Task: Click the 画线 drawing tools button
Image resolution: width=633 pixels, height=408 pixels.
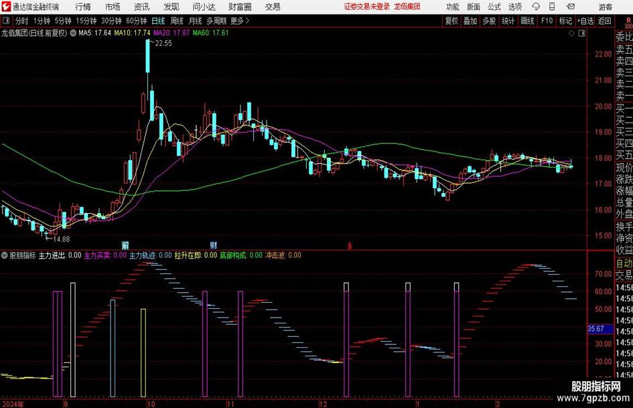Action: click(x=527, y=21)
